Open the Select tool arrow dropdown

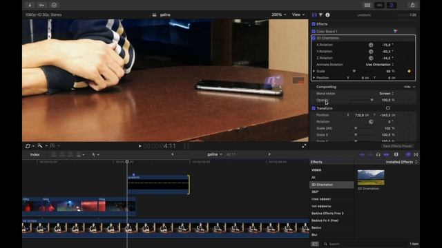95,154
